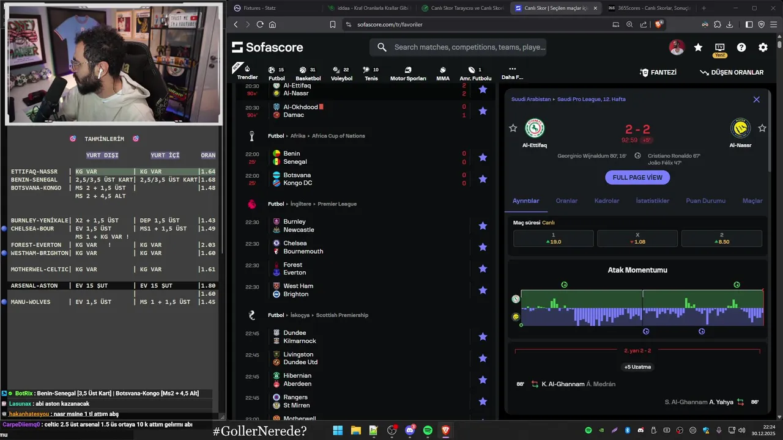Image resolution: width=783 pixels, height=440 pixels.
Task: Click the bookmark icon beside the address bar
Action: 333,24
